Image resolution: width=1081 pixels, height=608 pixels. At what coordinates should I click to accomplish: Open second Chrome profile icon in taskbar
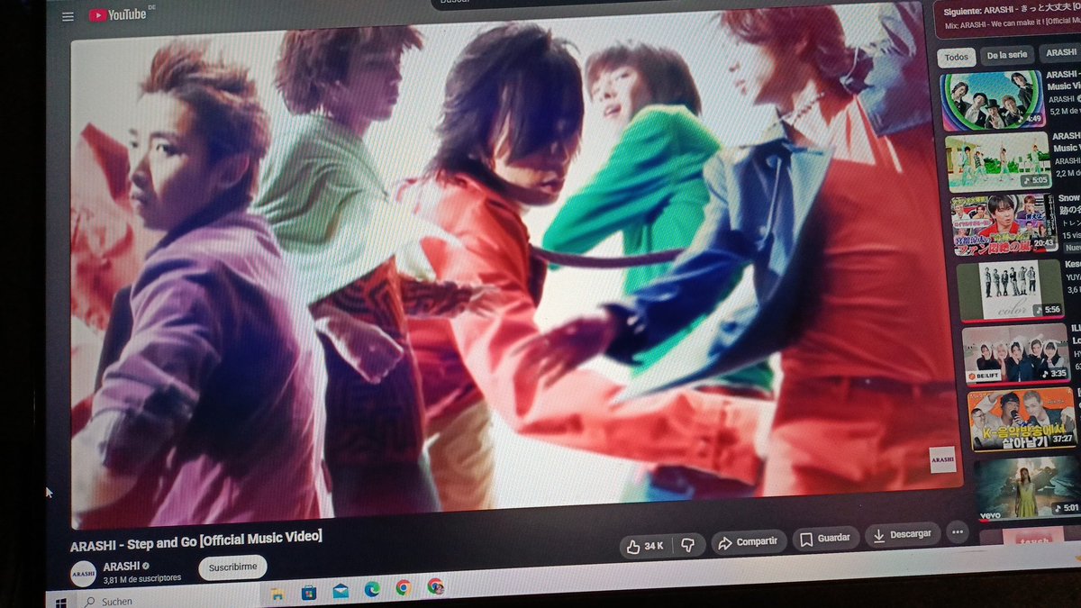435,586
